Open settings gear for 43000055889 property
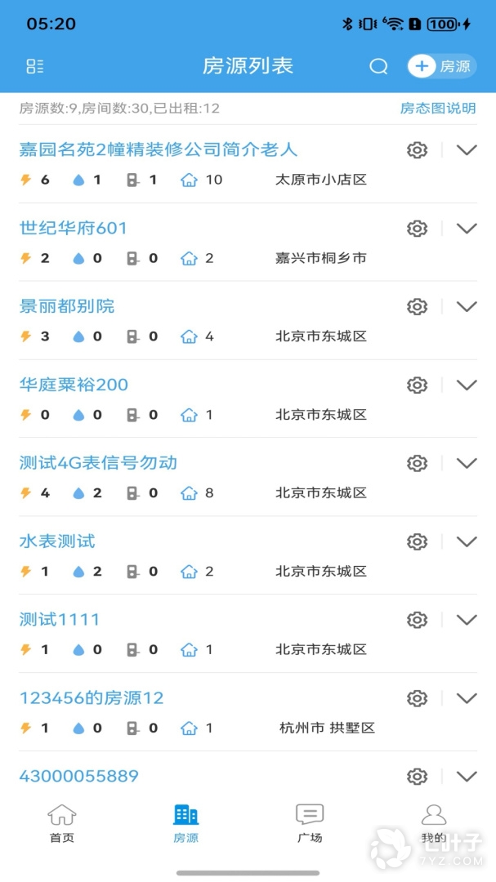This screenshot has width=496, height=882. point(418,776)
